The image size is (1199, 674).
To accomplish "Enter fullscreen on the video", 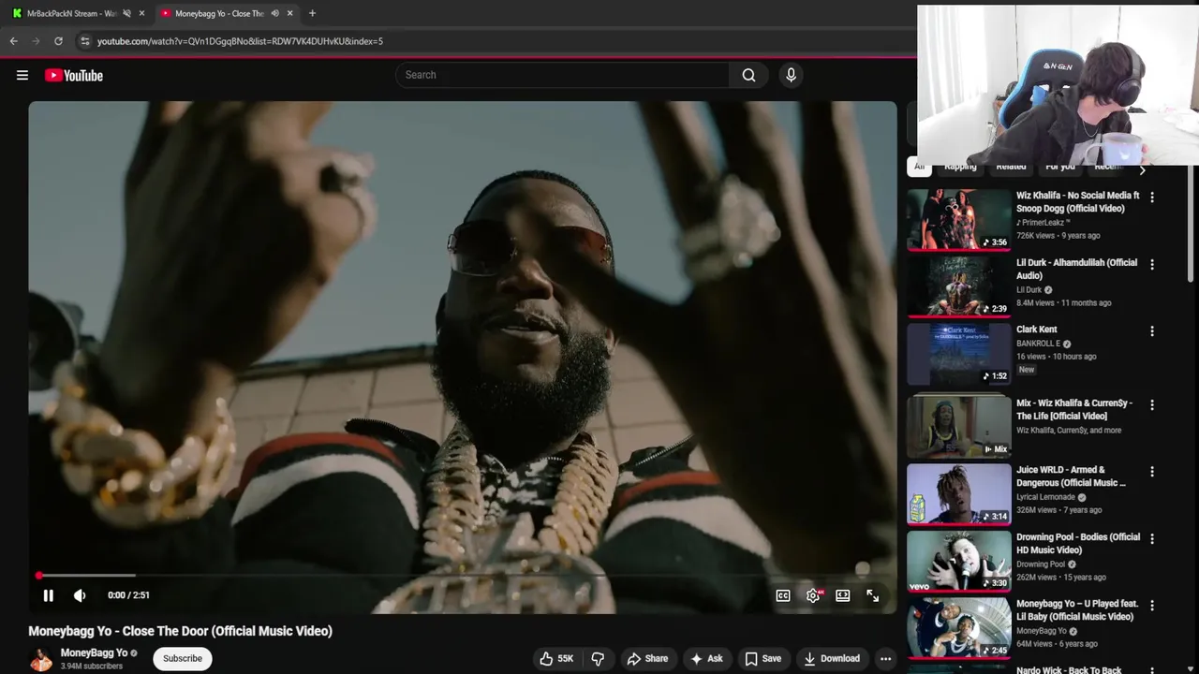I will tap(872, 595).
